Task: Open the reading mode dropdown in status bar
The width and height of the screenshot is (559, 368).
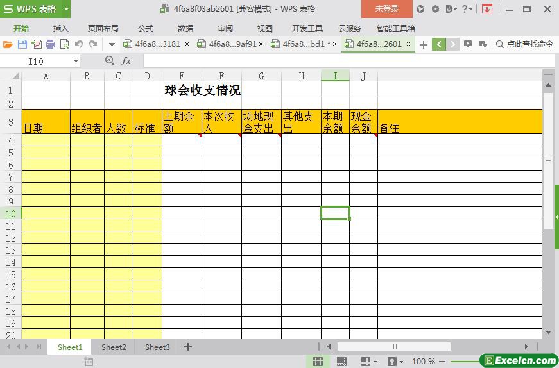Action: click(x=375, y=362)
